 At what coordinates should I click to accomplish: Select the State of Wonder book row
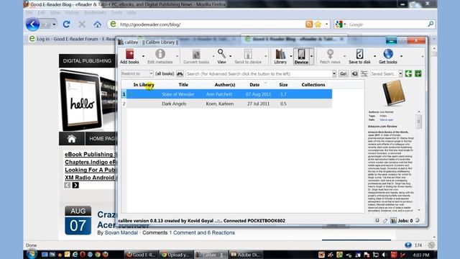click(x=226, y=94)
